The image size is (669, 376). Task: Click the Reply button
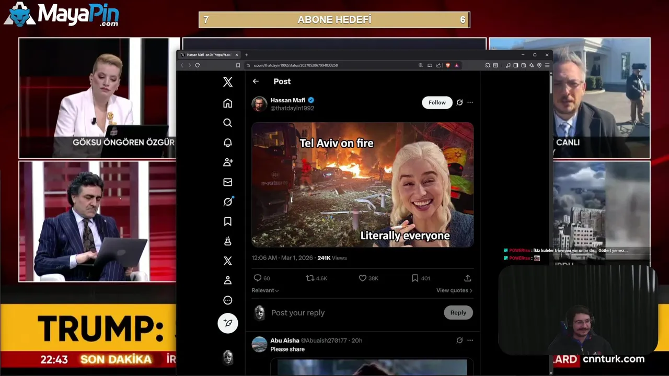pyautogui.click(x=458, y=313)
